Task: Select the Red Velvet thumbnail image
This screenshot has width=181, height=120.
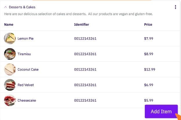Action: (x=10, y=85)
